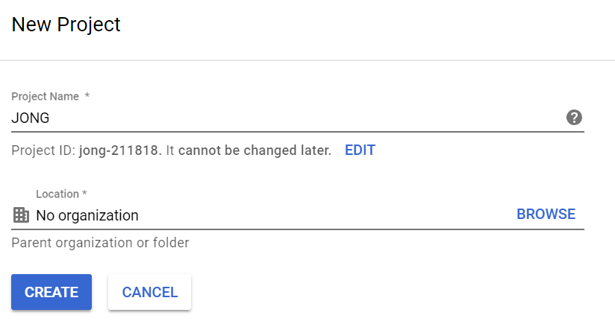Click the project ID jong-211818 text
The image size is (615, 327).
coord(119,150)
